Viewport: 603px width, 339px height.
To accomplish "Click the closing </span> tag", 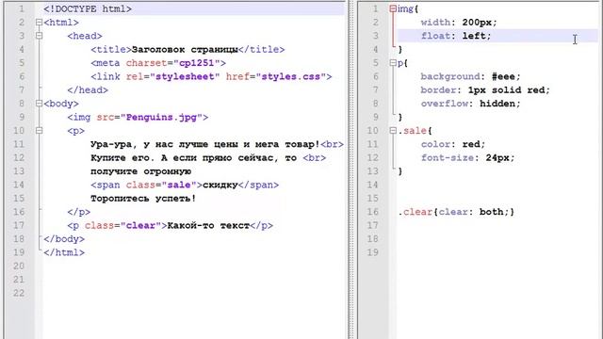I will pyautogui.click(x=258, y=185).
